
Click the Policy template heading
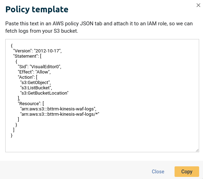click(x=37, y=9)
